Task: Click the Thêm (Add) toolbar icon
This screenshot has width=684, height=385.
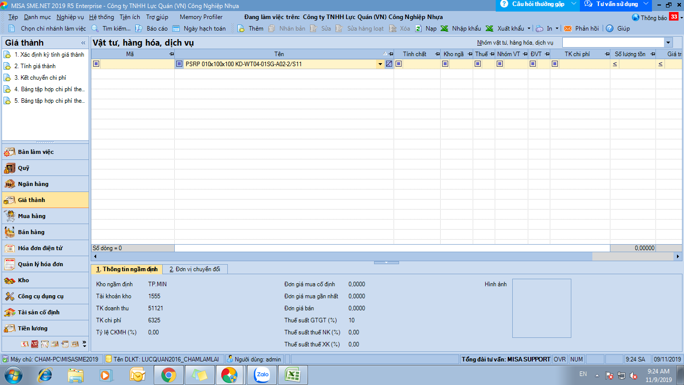Action: [x=241, y=29]
